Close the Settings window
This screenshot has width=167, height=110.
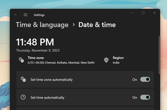(154, 13)
